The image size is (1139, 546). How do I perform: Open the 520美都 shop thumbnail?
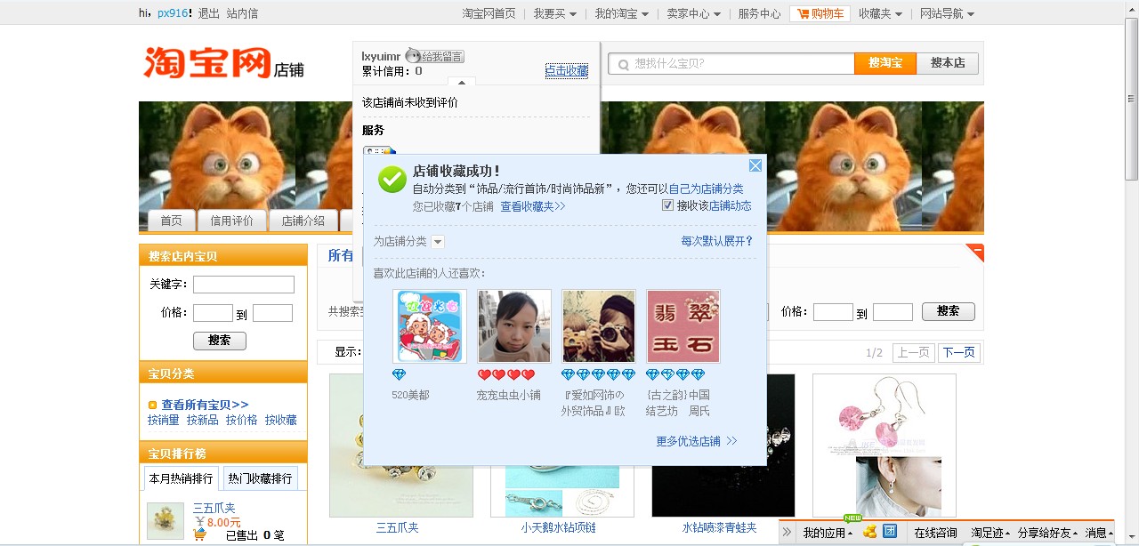[430, 326]
